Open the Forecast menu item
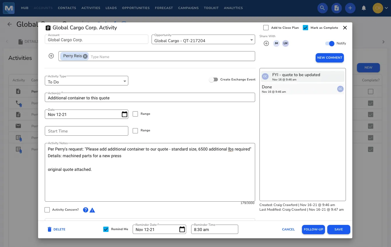 (x=164, y=8)
